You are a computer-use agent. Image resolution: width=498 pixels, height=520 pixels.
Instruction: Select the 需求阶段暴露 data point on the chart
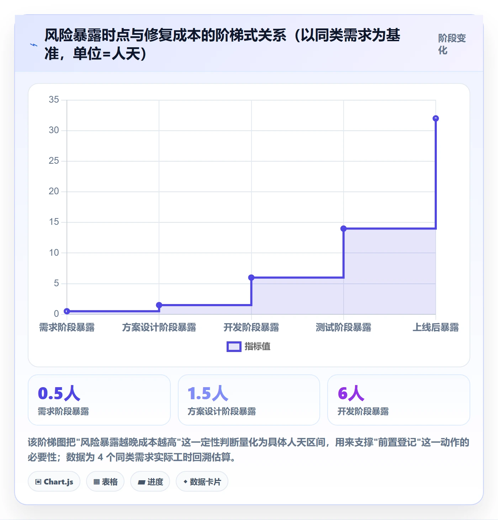[67, 311]
